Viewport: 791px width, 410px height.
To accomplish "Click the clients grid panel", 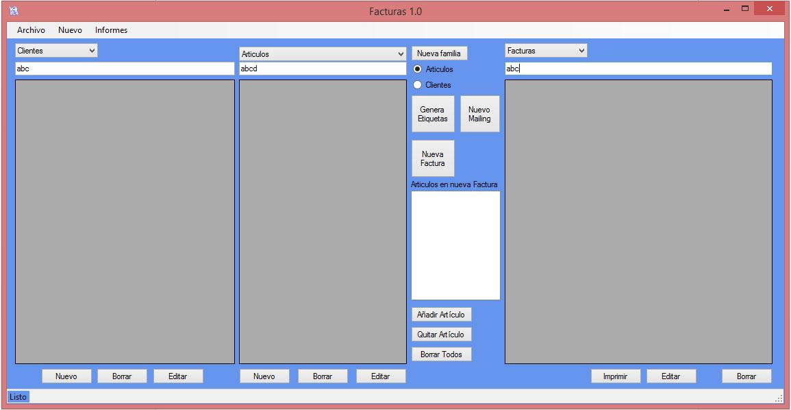I will [125, 221].
